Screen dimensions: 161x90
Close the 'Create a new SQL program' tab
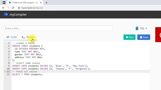click(41, 2)
